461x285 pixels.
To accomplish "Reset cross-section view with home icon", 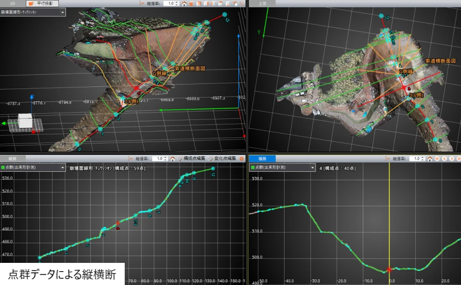I will (429, 159).
